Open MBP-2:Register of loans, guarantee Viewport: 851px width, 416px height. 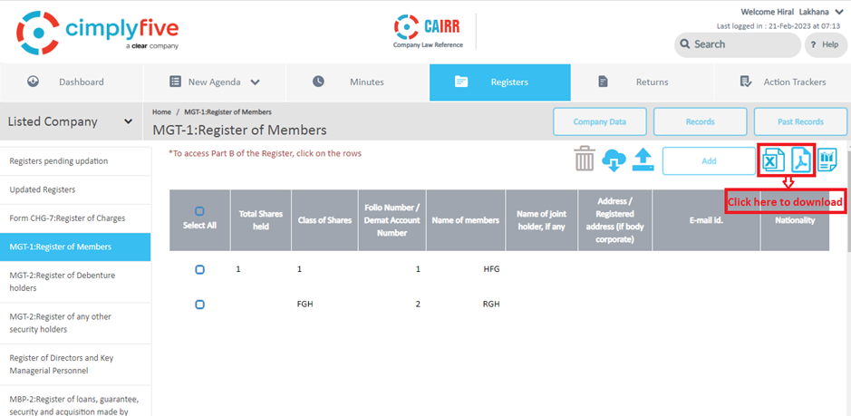75,401
